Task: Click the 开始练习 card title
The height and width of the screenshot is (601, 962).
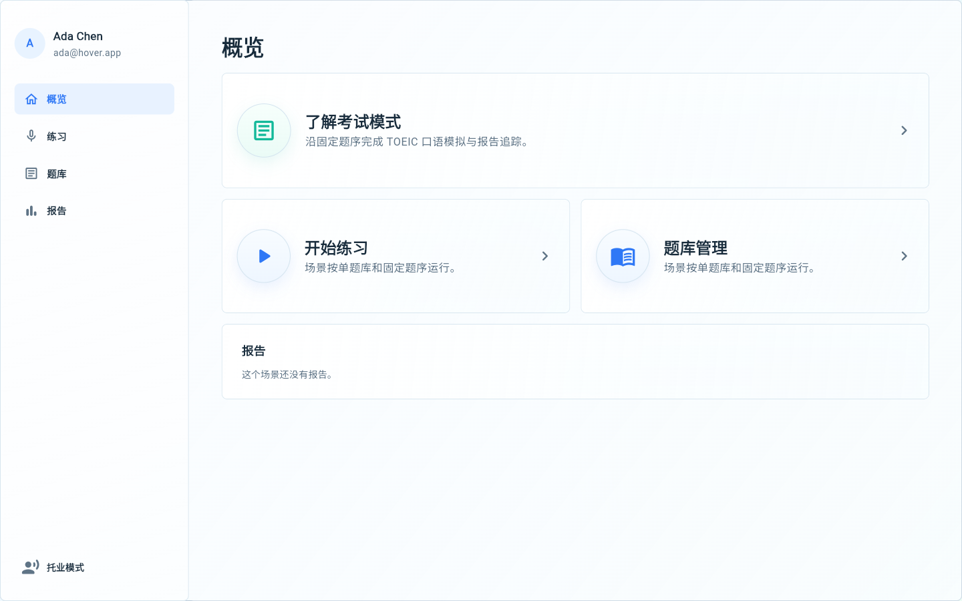Action: (337, 248)
